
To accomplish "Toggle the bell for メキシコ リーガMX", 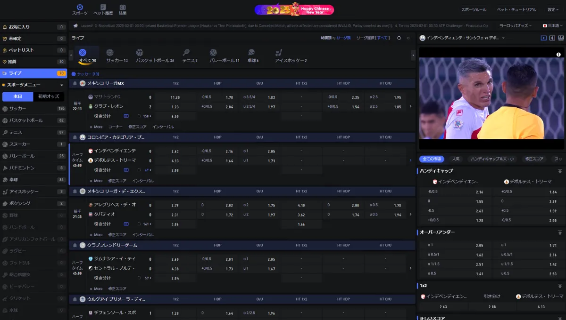I will click(75, 83).
